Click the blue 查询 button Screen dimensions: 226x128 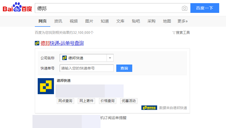click(x=124, y=68)
